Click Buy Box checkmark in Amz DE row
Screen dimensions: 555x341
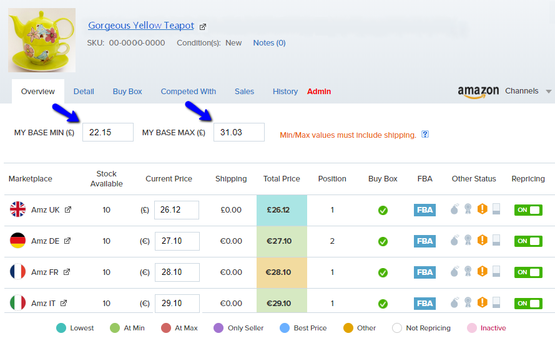(x=383, y=241)
